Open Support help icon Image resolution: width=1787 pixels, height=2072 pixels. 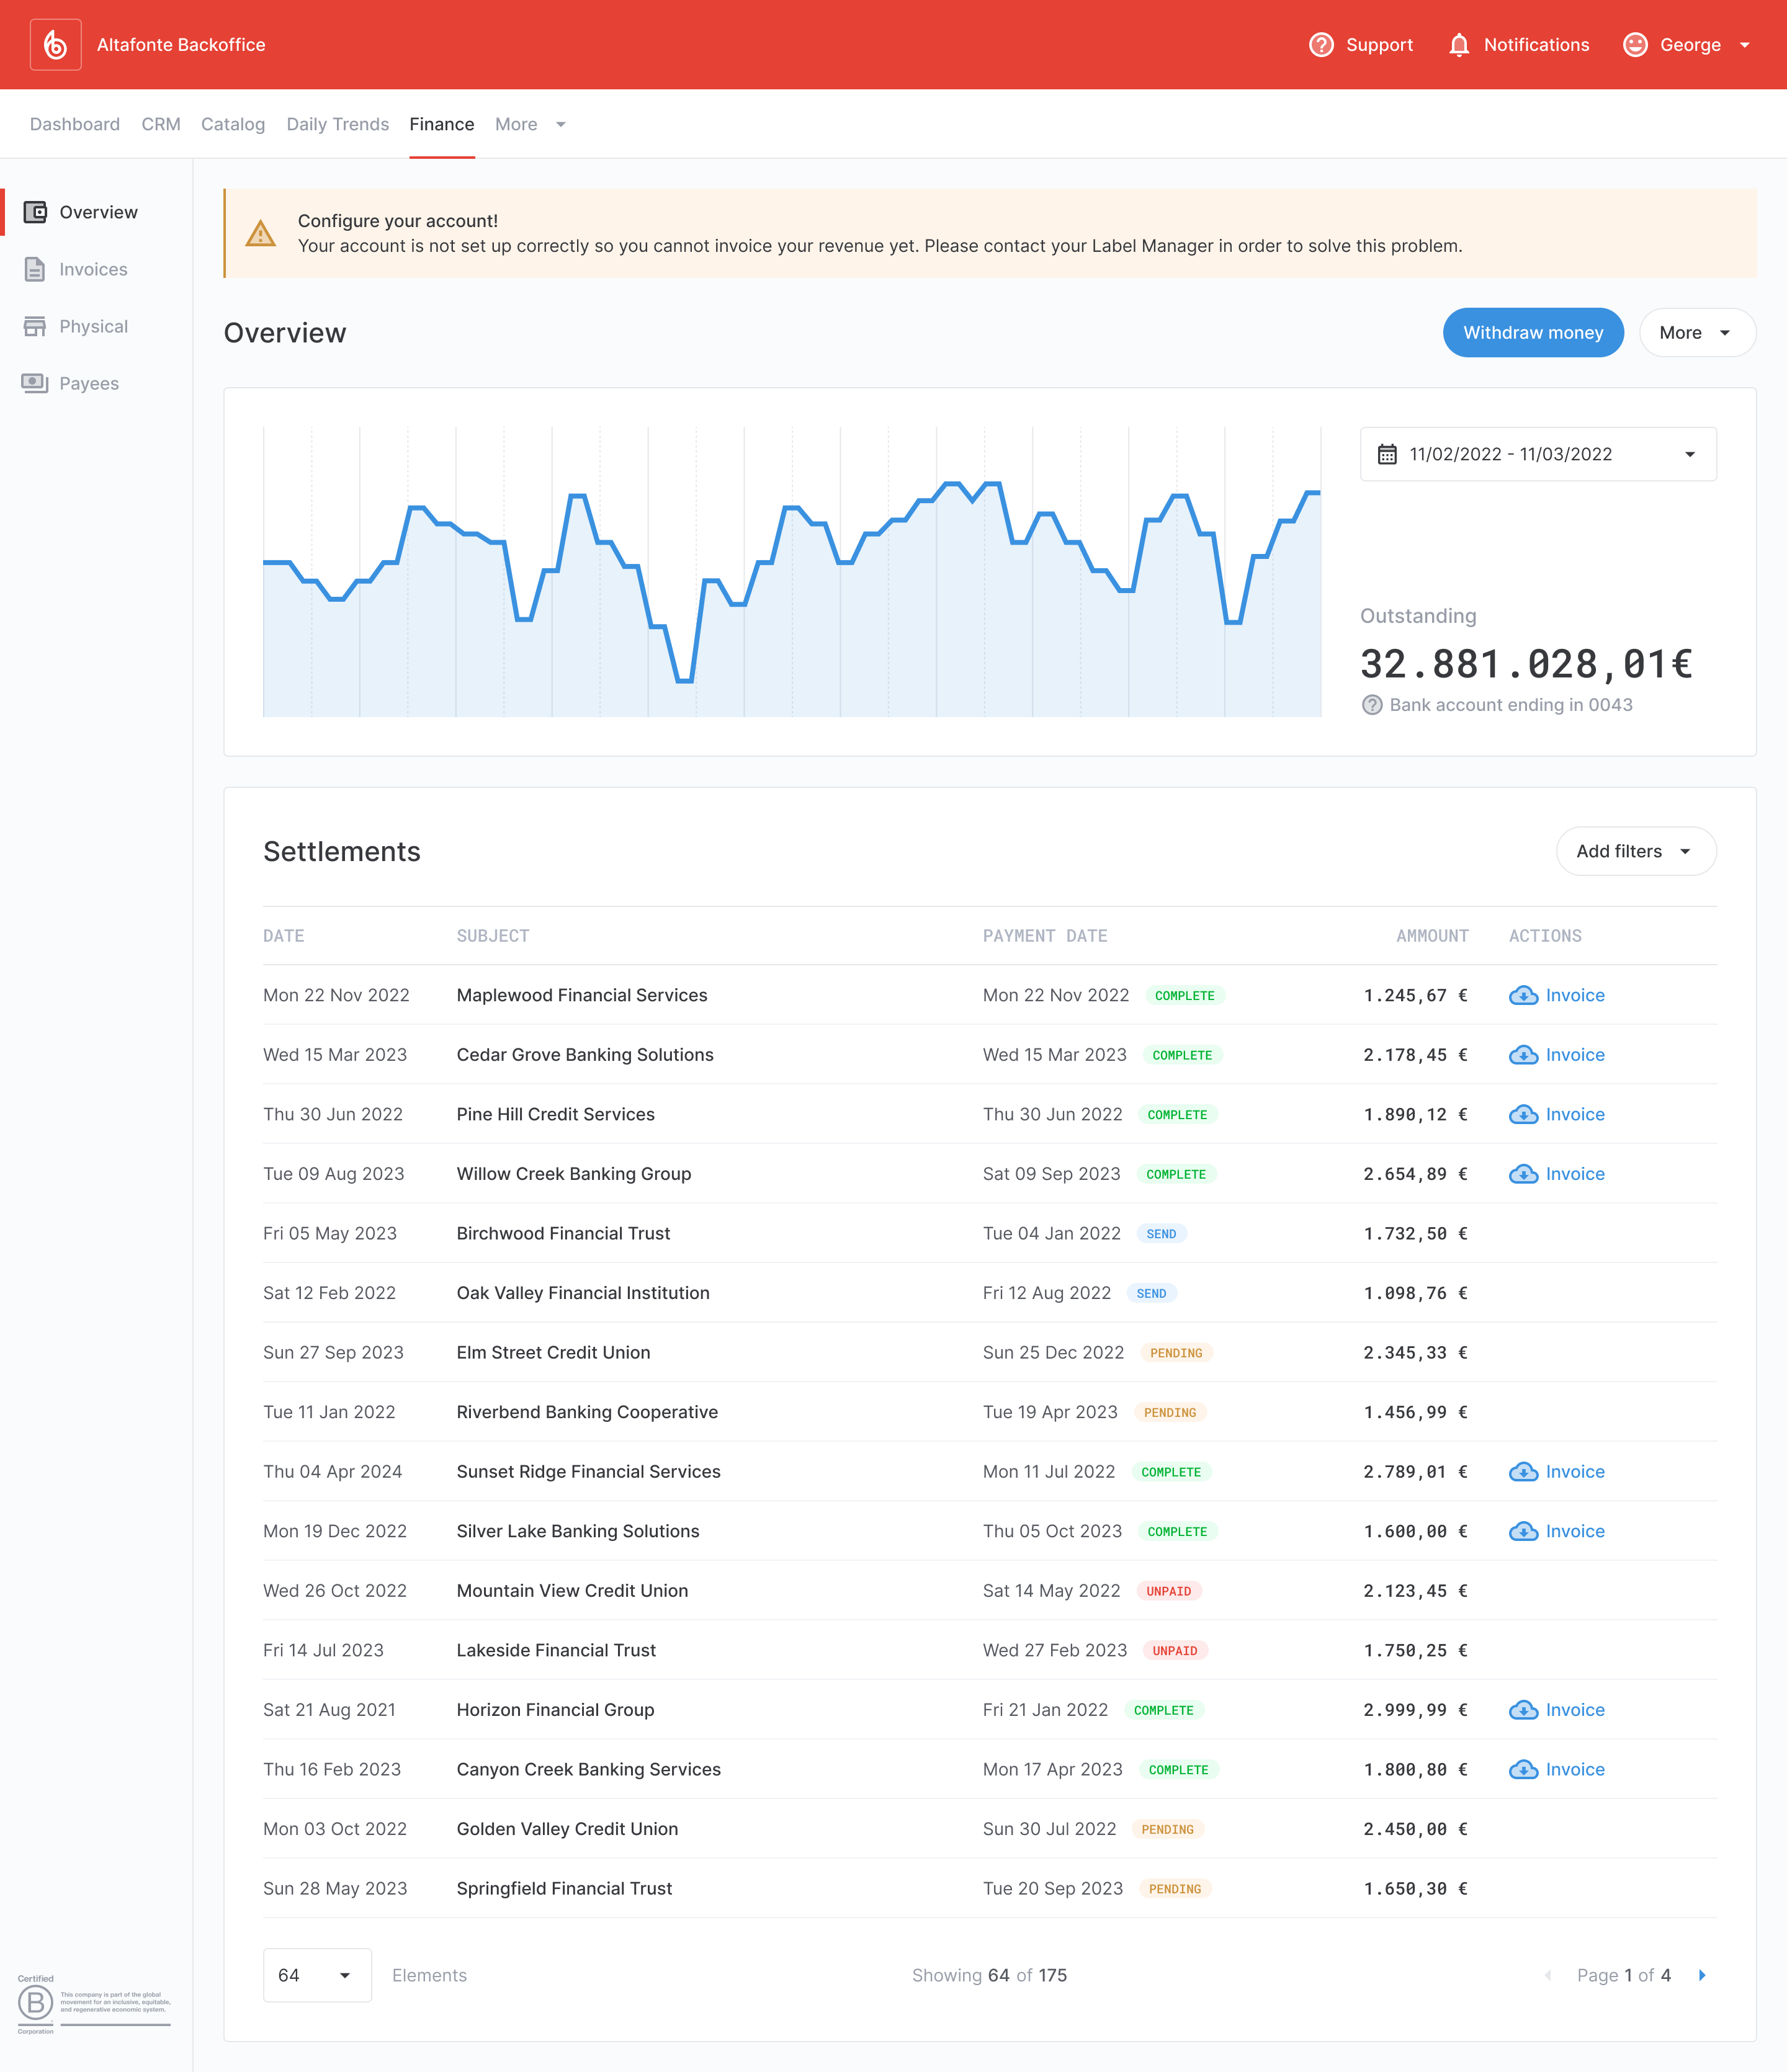pyautogui.click(x=1321, y=45)
